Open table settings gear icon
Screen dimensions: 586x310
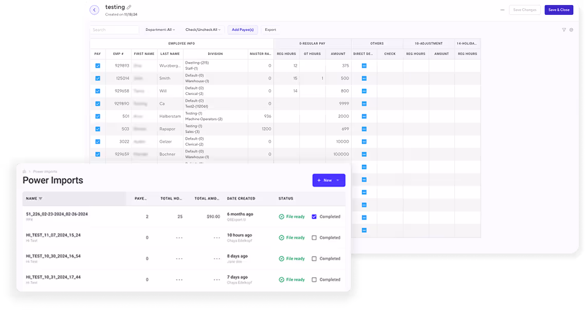571,30
